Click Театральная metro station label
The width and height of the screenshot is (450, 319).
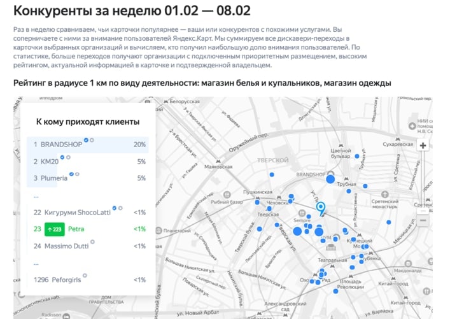point(332,260)
